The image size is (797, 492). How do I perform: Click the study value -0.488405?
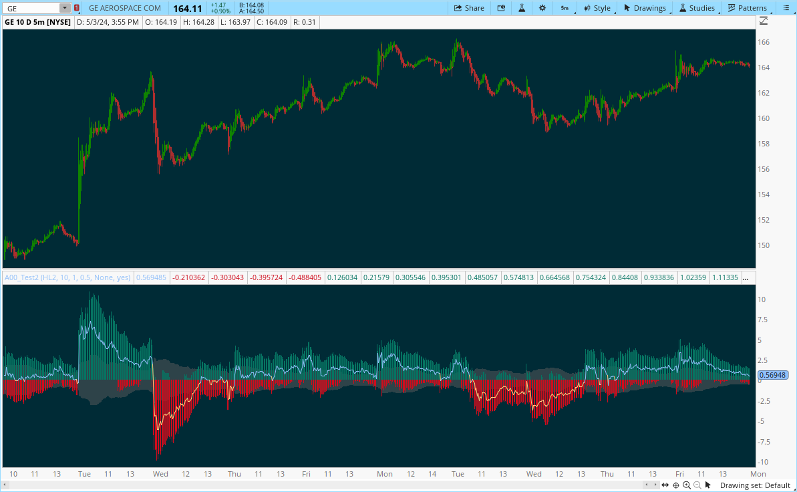(x=305, y=278)
